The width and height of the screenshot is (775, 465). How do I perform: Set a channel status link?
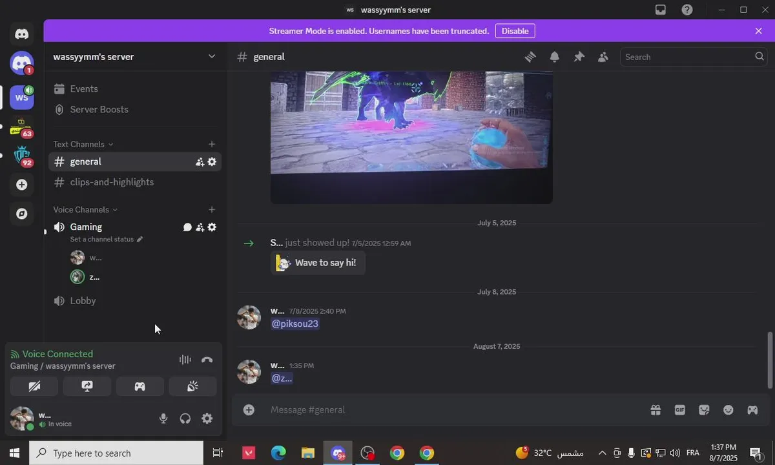106,239
